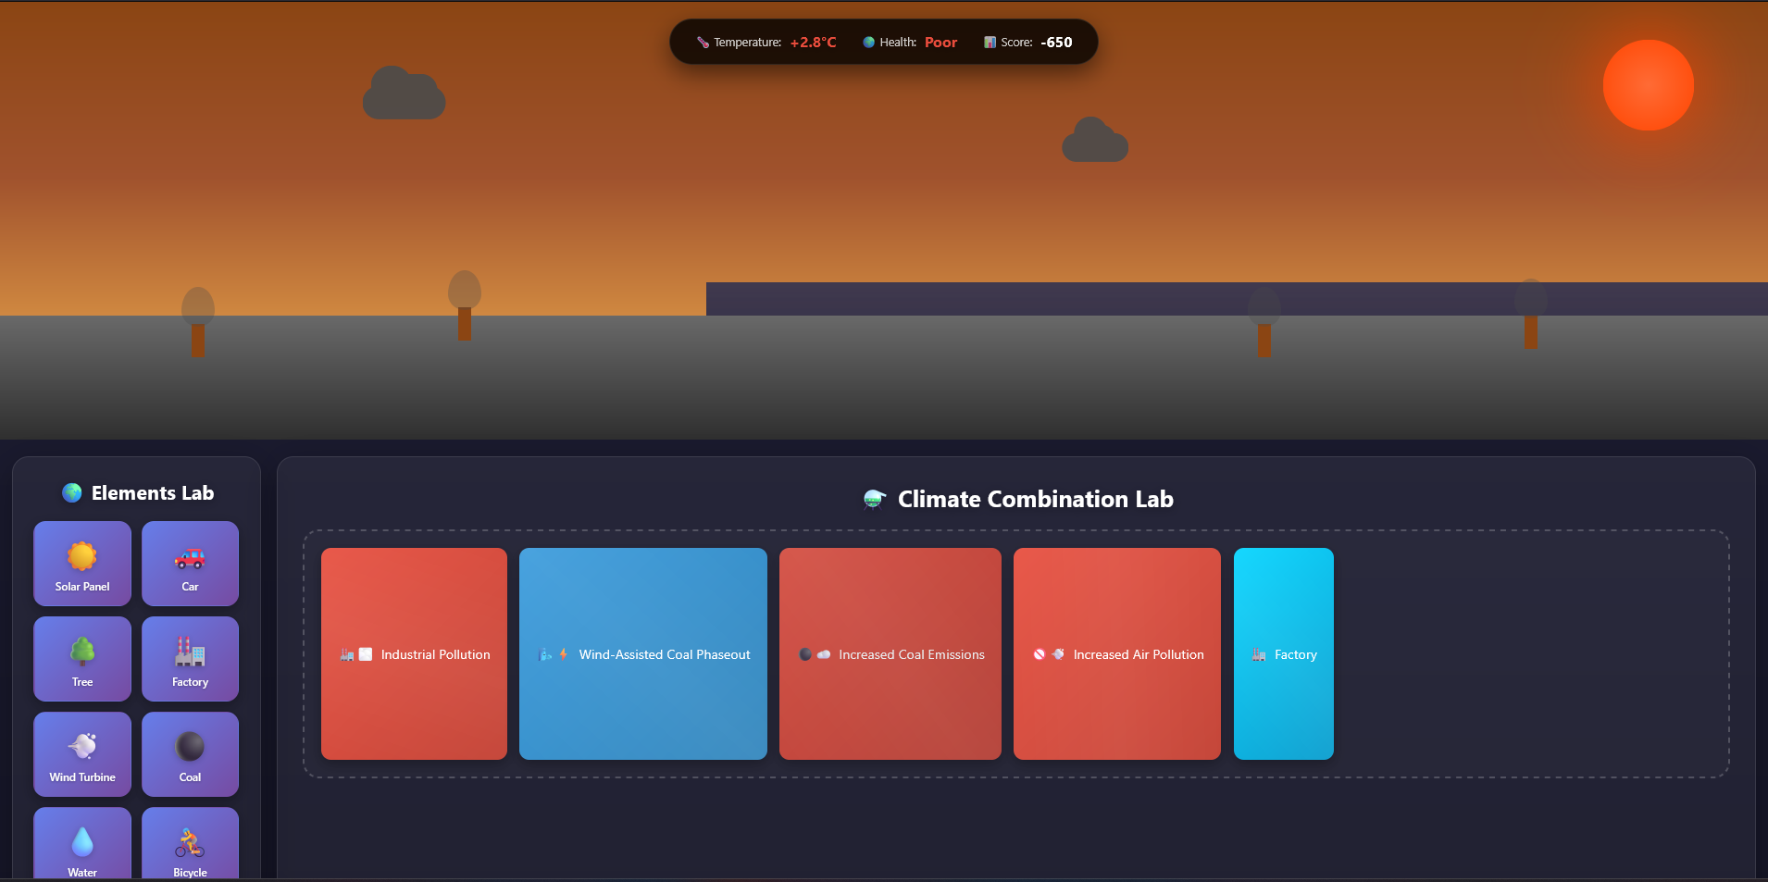Click the thermometer temperature indicator
This screenshot has width=1768, height=882.
pyautogui.click(x=703, y=42)
